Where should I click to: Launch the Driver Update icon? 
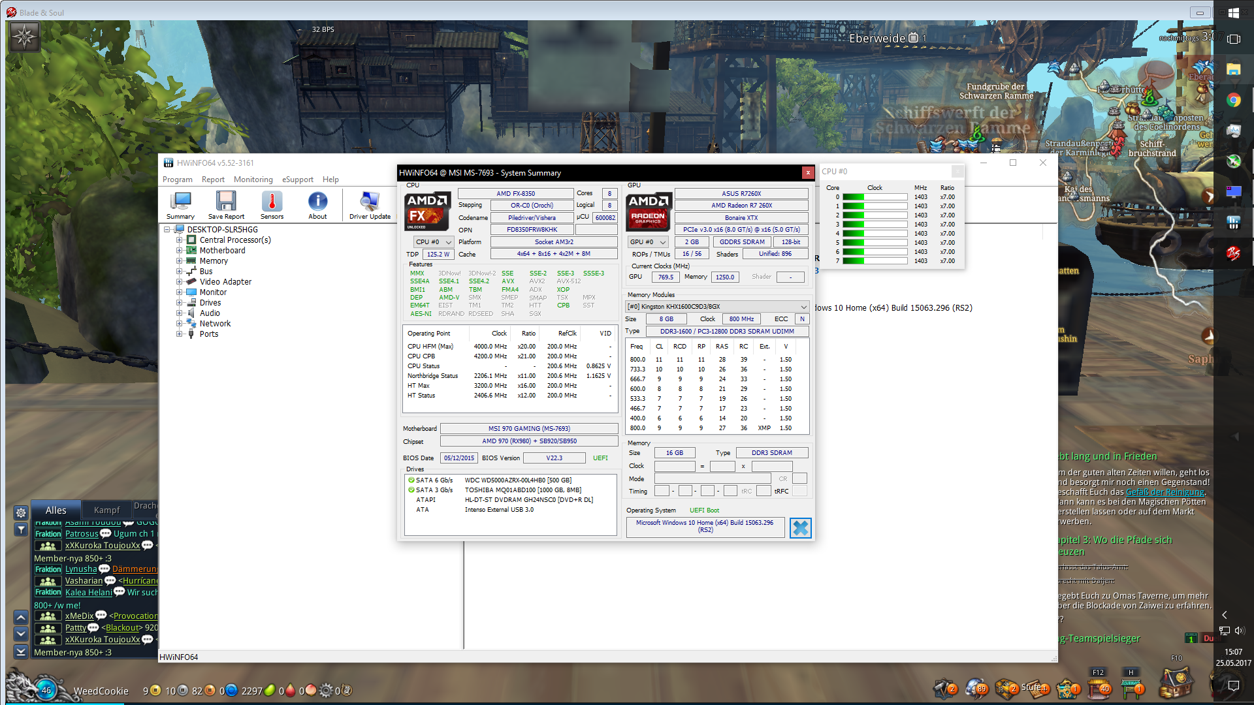point(369,204)
